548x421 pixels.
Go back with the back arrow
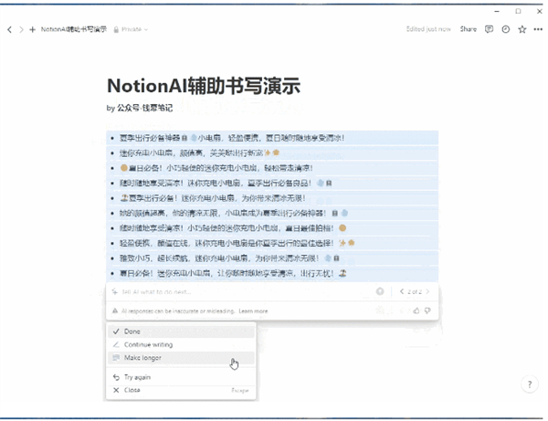coord(10,29)
